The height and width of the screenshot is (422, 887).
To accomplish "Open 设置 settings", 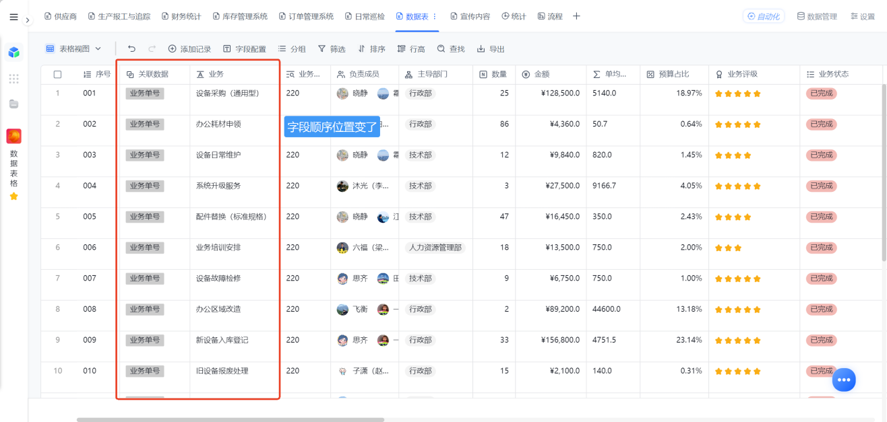I will (x=862, y=16).
